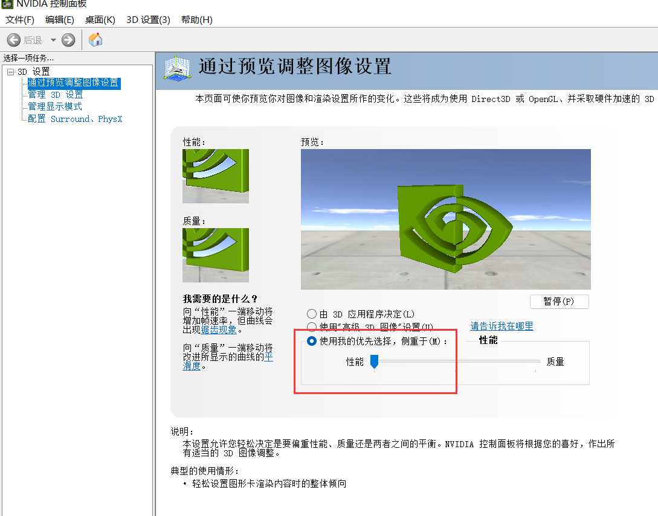The width and height of the screenshot is (658, 516).
Task: Open 管理 3D 设置 in the task tree
Action: click(56, 95)
